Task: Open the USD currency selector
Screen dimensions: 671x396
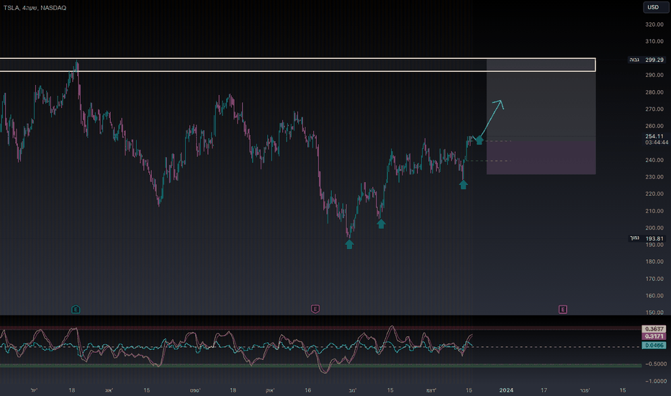Action: (x=655, y=7)
